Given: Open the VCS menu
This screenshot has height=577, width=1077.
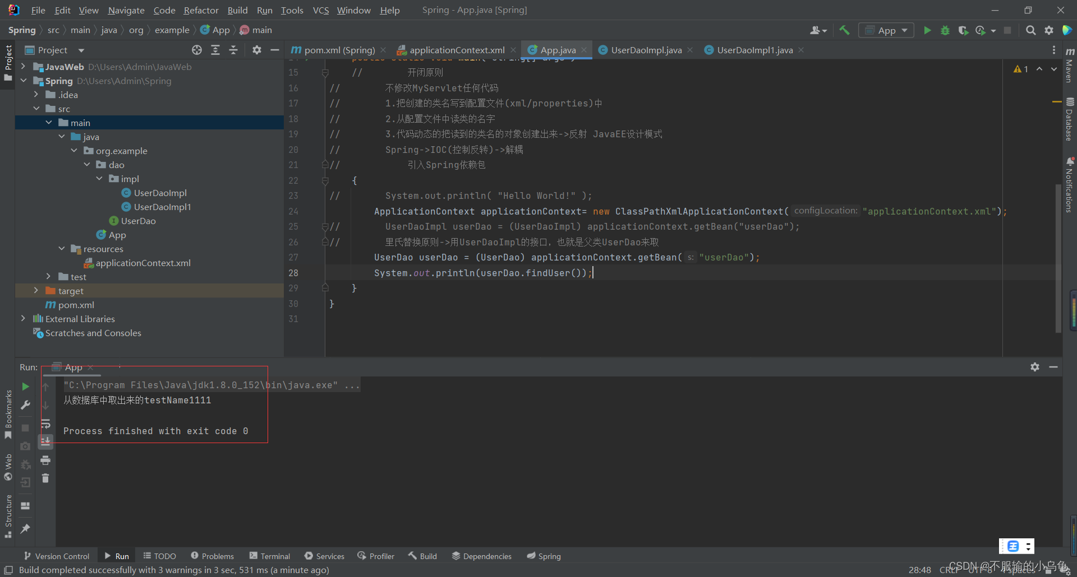Looking at the screenshot, I should (x=321, y=10).
